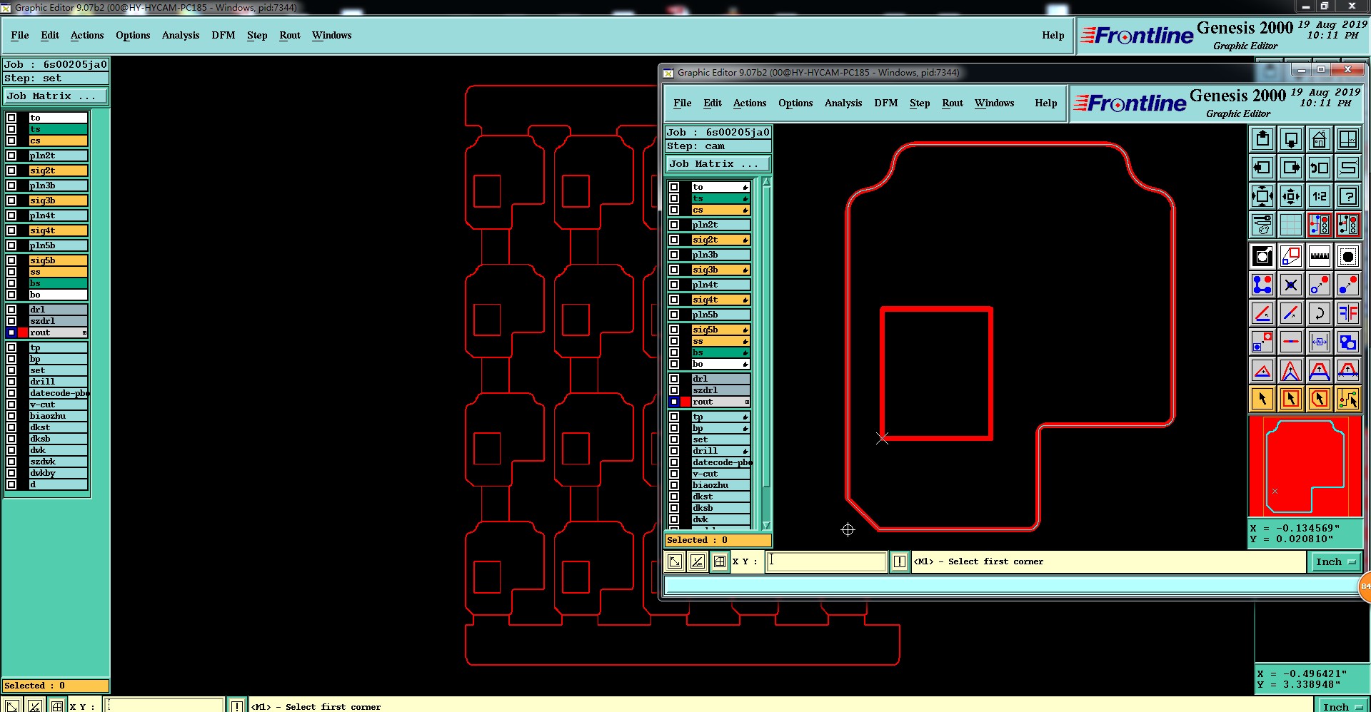Screen dimensions: 1371x712
Task: Toggle 'rout' layer checkbox in cam window
Action: coord(673,402)
